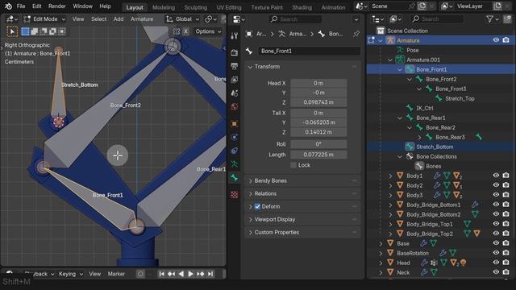
Task: Open the timeline Keying popover
Action: (71, 274)
